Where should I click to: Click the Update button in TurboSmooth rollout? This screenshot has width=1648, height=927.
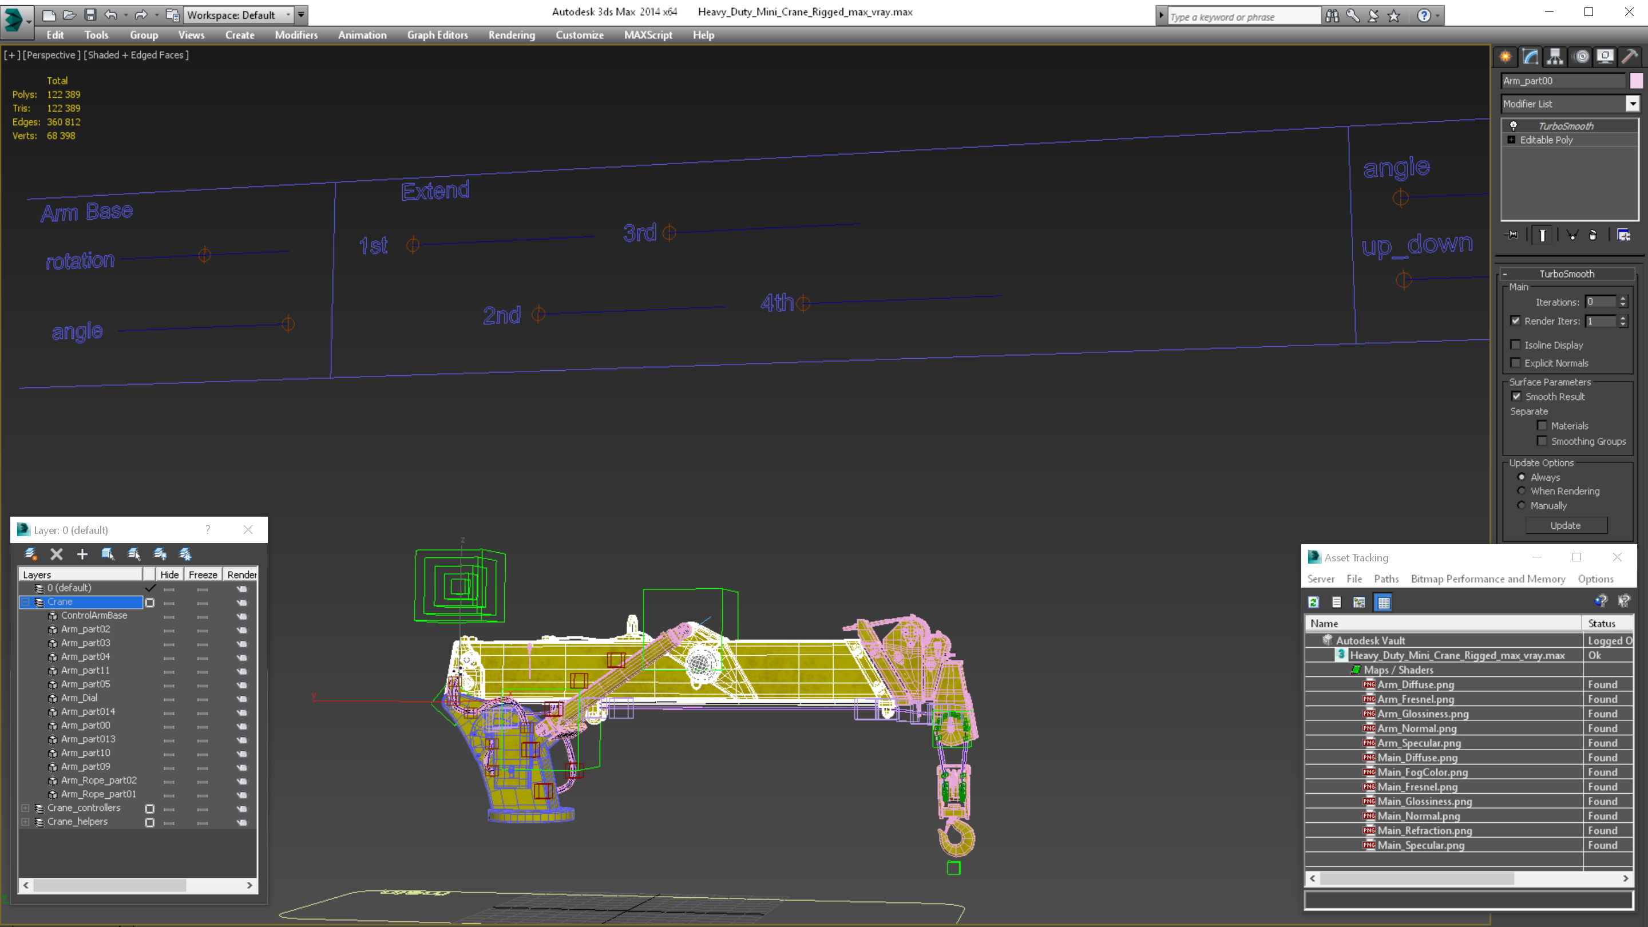click(1566, 525)
